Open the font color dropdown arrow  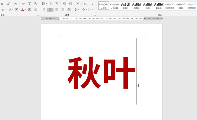point(26,10)
